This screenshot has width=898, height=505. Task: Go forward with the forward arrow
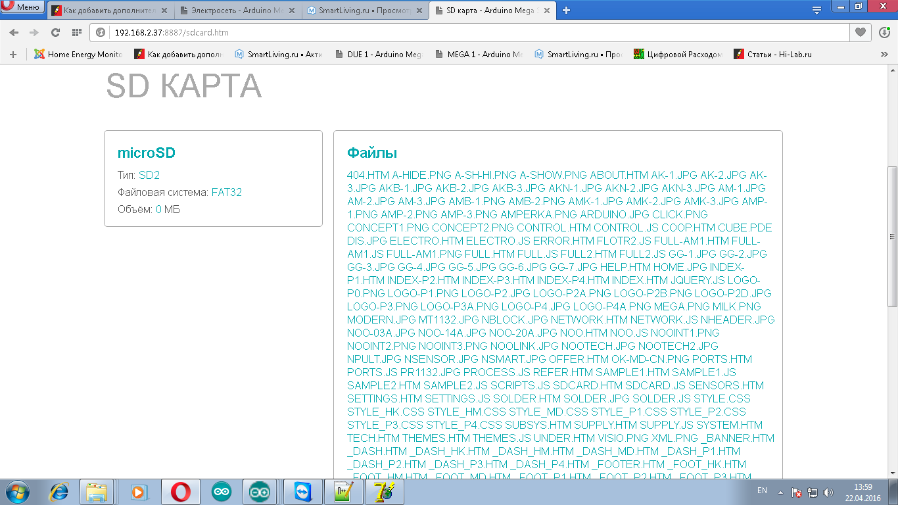[x=34, y=32]
